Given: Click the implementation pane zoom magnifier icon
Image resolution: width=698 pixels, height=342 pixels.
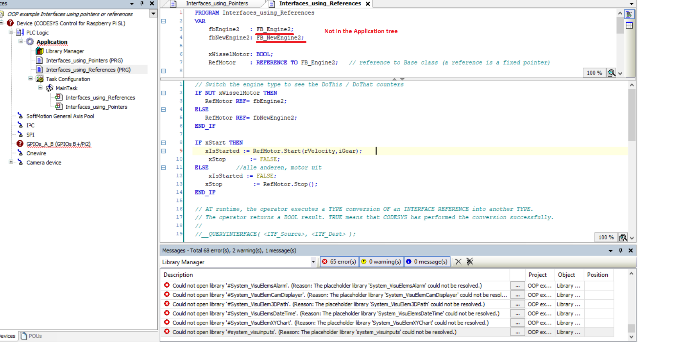Looking at the screenshot, I should point(623,237).
